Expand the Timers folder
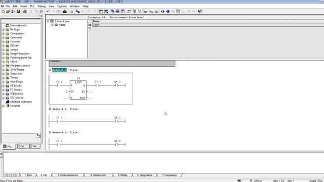Screen dimensions: 324x182 click(x=4, y=77)
